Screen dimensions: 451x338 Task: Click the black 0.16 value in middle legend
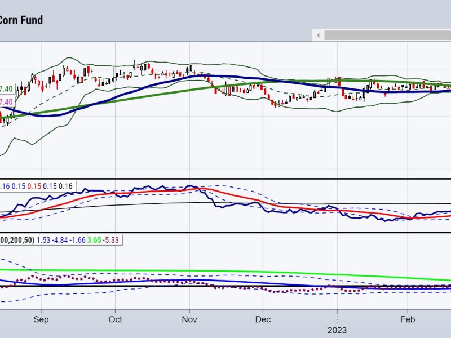66,186
